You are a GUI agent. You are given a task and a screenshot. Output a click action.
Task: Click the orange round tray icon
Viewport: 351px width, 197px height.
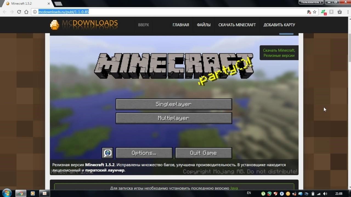288,194
